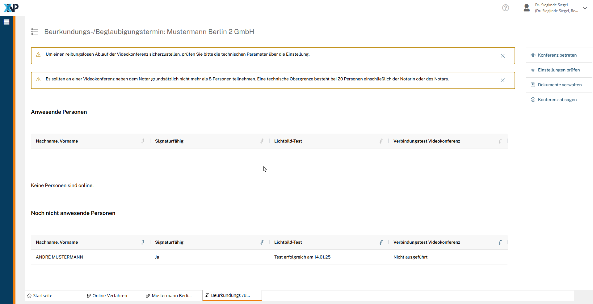Click warning triangle icon in second banner
Screen dimensions: 593x304
click(38, 79)
